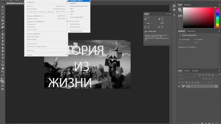Select the Hand tool
This screenshot has width=221, height=124.
click(2, 68)
